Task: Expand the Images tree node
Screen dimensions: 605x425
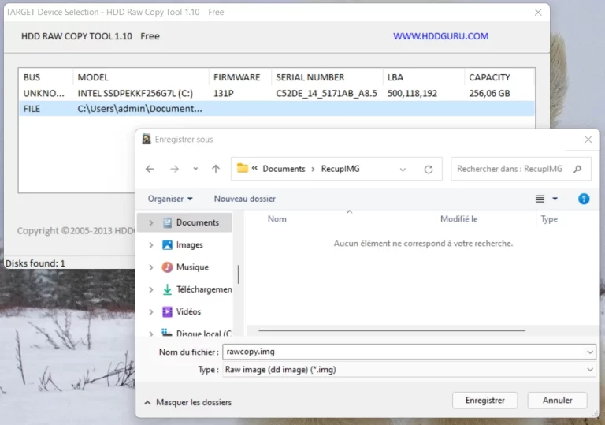Action: [x=151, y=245]
